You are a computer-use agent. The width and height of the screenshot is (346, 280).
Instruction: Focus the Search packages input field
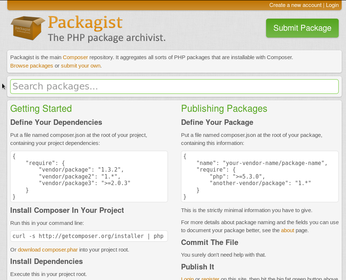point(174,87)
